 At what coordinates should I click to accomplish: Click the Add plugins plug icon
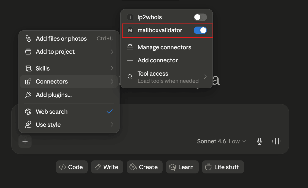(28, 95)
